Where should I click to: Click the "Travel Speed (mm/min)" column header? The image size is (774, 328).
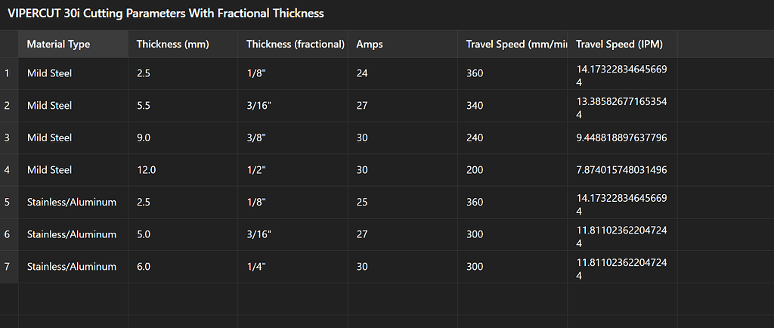coord(512,45)
